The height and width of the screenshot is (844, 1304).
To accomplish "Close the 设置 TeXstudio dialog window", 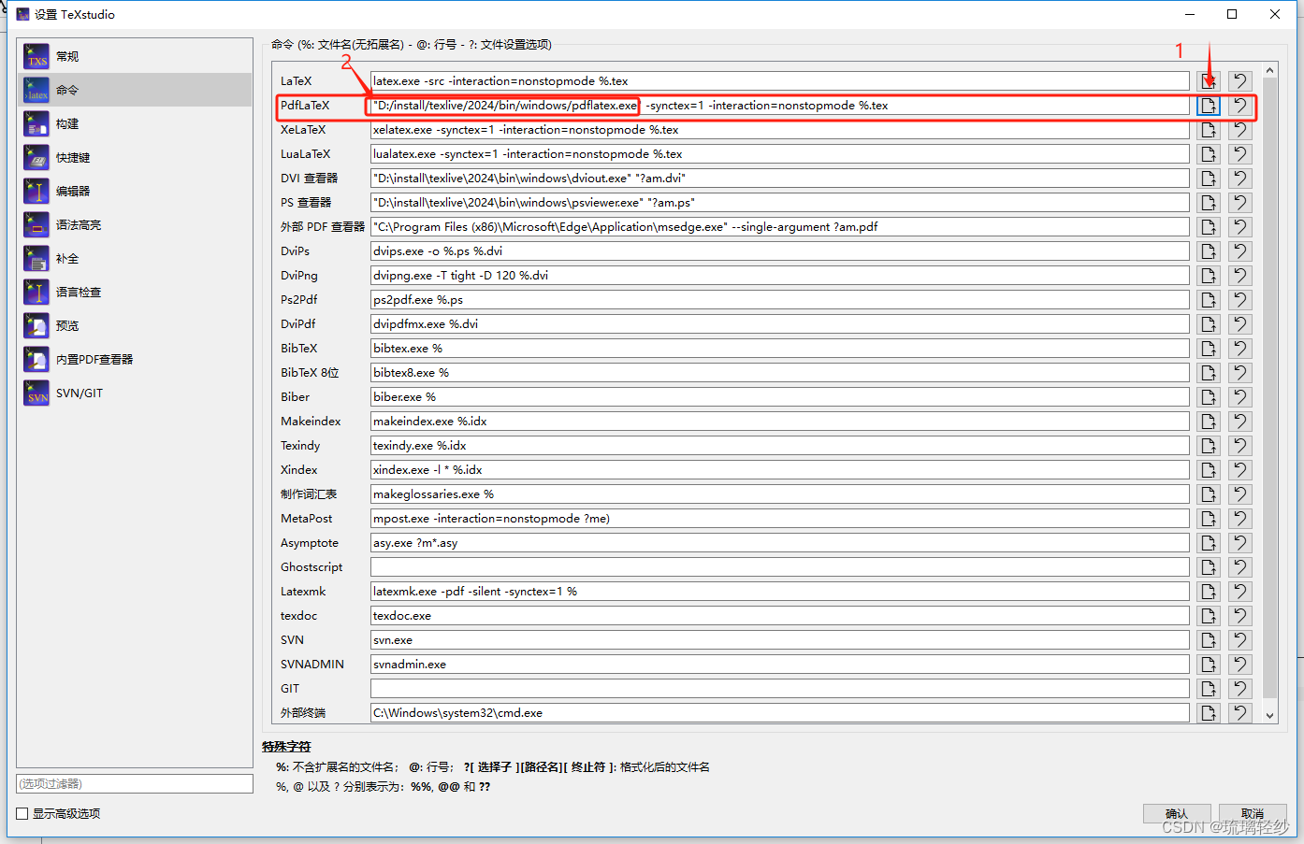I will pyautogui.click(x=1275, y=14).
